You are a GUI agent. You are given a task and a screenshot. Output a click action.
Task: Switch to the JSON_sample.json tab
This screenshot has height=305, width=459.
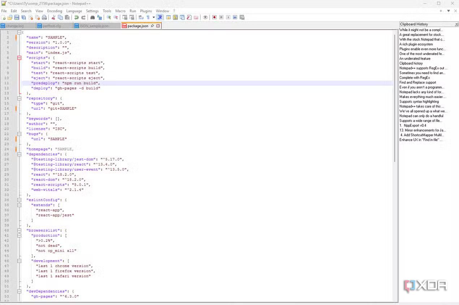pos(97,26)
